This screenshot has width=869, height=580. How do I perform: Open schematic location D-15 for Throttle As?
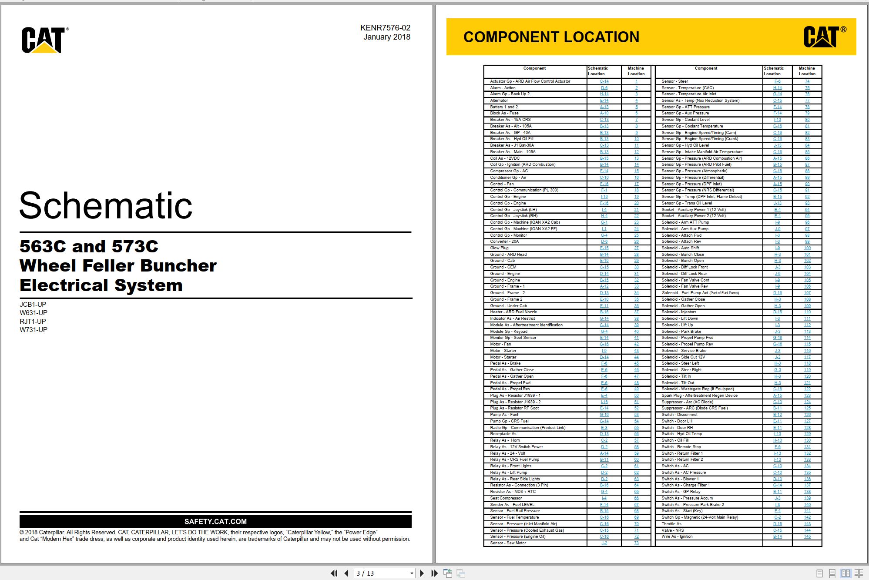[777, 524]
